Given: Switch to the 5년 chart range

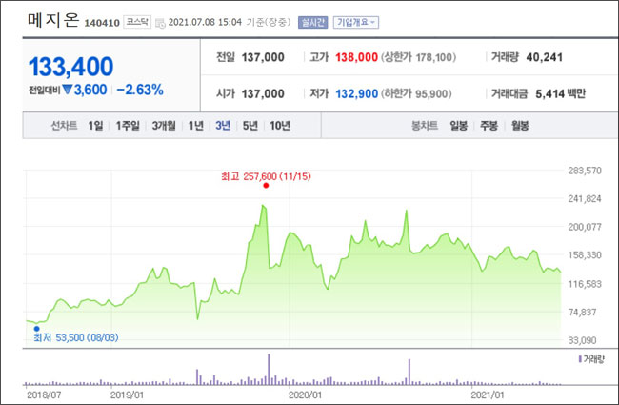Looking at the screenshot, I should pyautogui.click(x=250, y=125).
